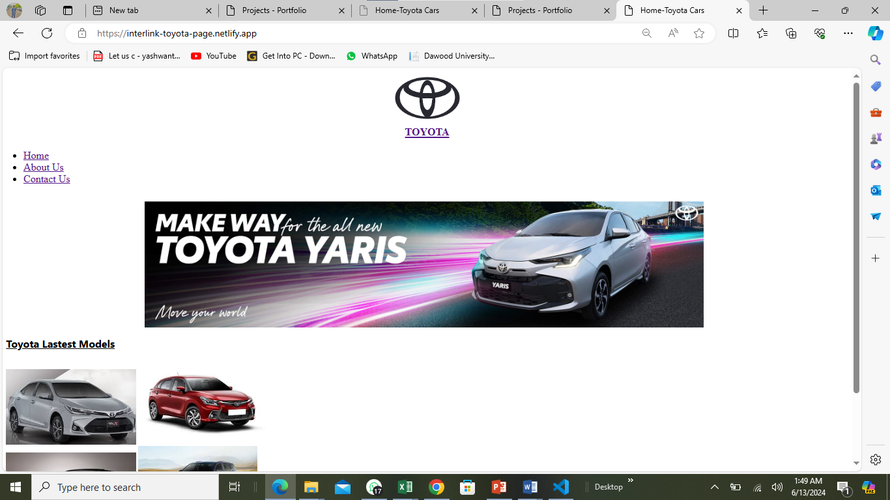Viewport: 890px width, 500px height.
Task: Open browser Settings and more menu
Action: coord(848,33)
